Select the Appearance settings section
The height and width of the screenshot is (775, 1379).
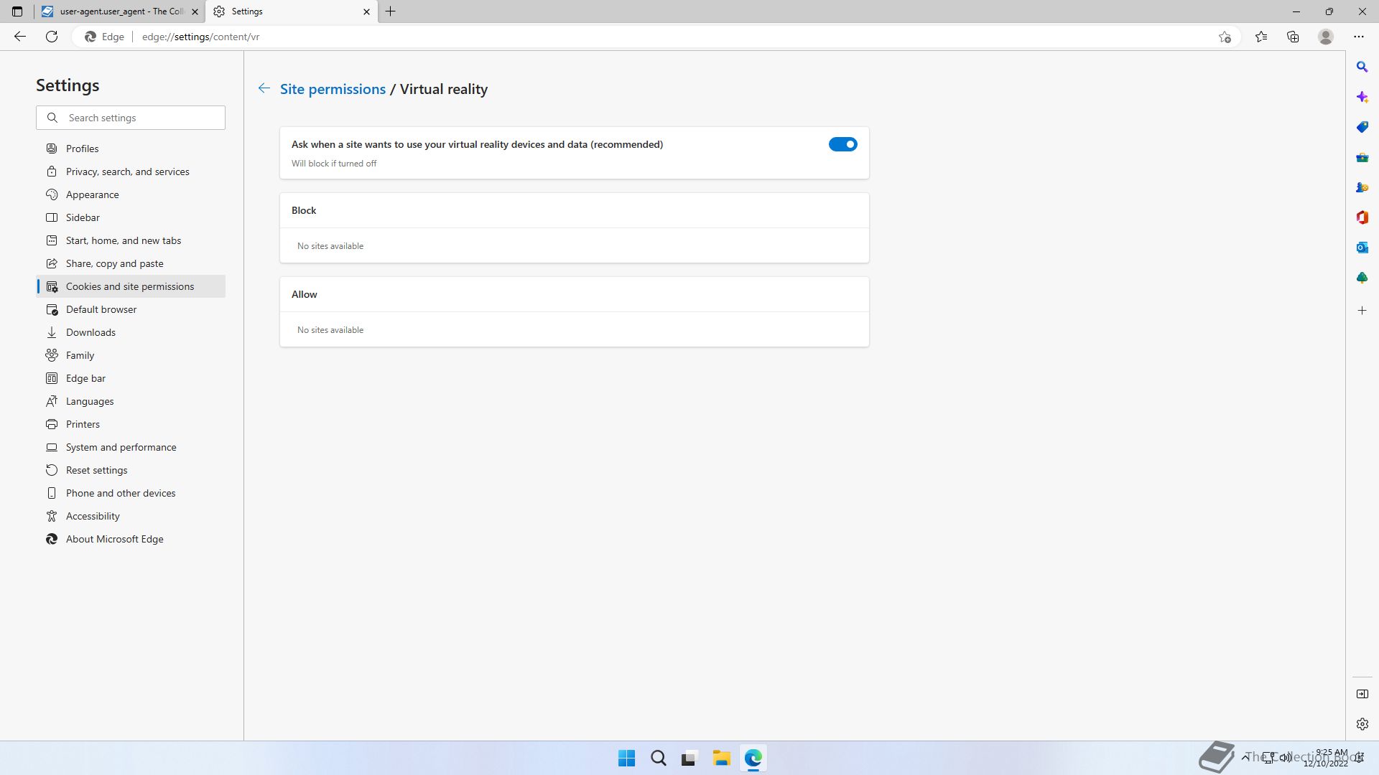point(92,194)
